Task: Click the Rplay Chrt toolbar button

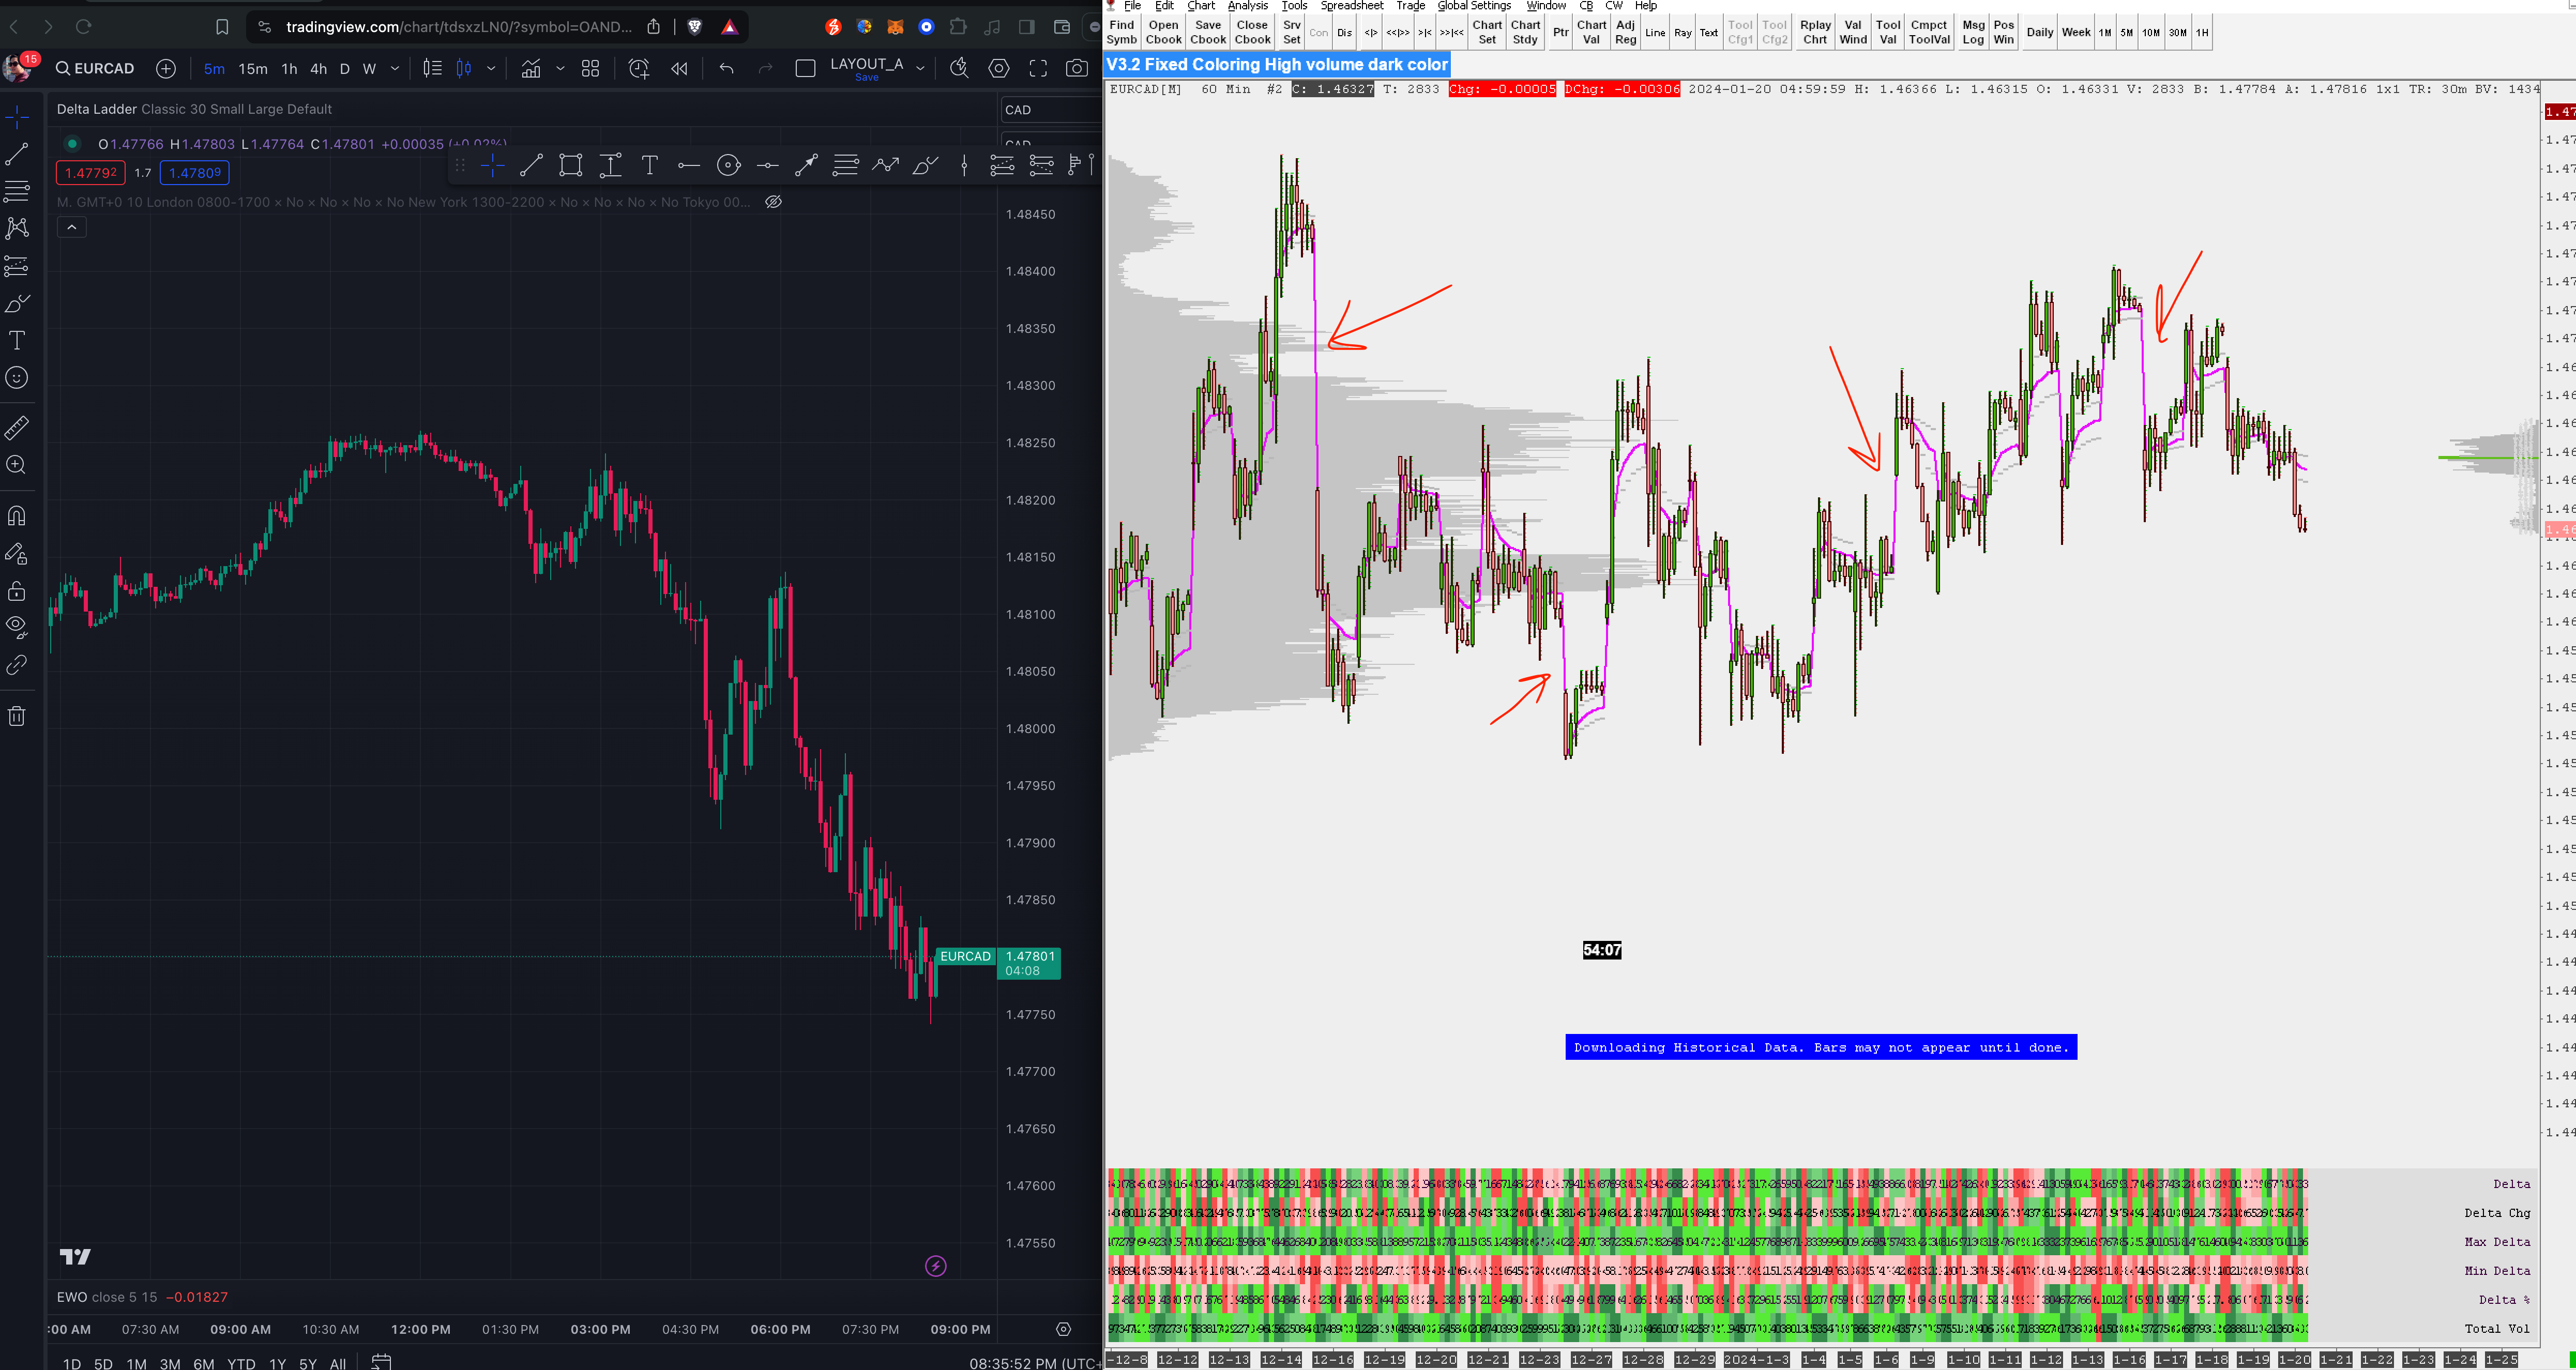Action: (x=1815, y=32)
